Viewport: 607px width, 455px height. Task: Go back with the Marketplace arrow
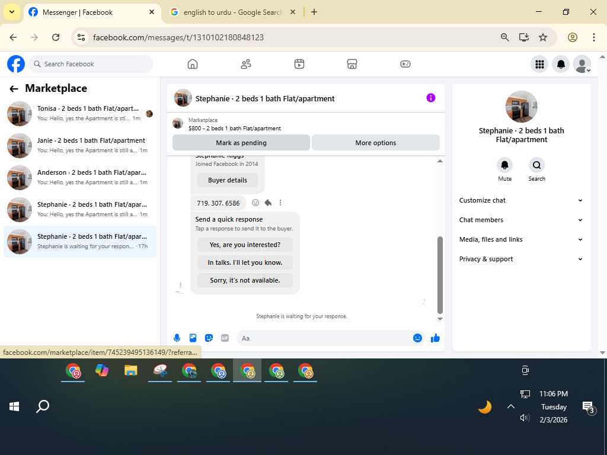(14, 89)
